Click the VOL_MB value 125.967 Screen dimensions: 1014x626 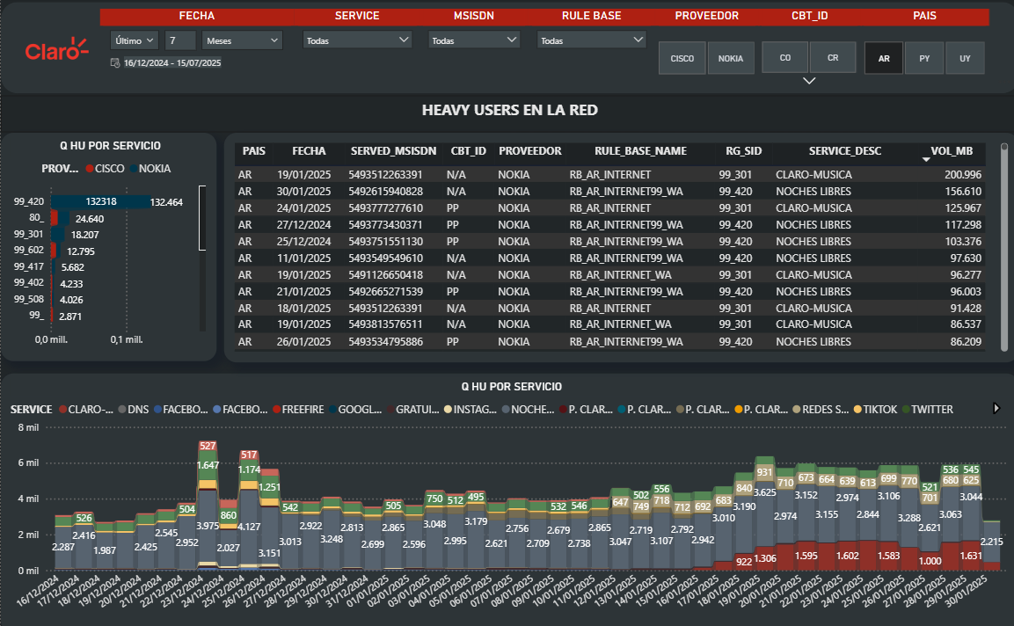pyautogui.click(x=963, y=208)
